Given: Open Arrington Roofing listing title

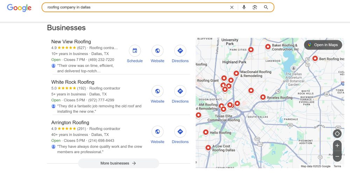Looking at the screenshot, I should pos(70,123).
